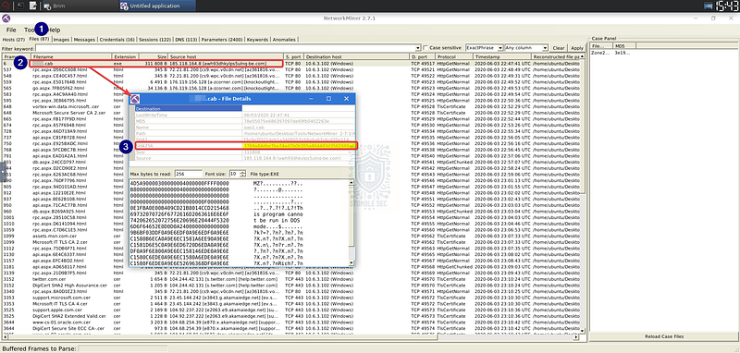The width and height of the screenshot is (740, 353).
Task: Close the File Details dialog
Action: pos(346,99)
